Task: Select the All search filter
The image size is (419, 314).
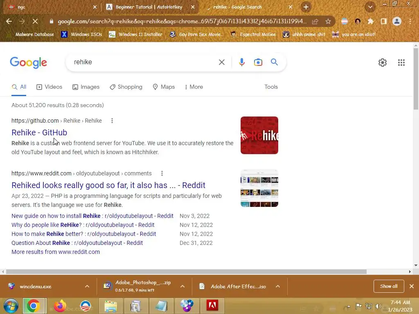Action: pos(19,87)
